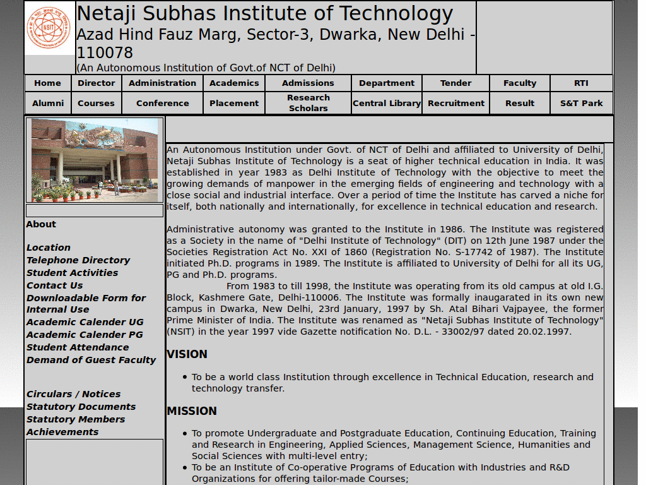The image size is (646, 485).
Task: Open the Location link in the sidebar
Action: (49, 248)
